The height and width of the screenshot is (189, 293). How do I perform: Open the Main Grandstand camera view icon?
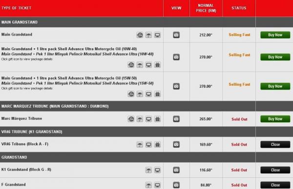pos(176,35)
